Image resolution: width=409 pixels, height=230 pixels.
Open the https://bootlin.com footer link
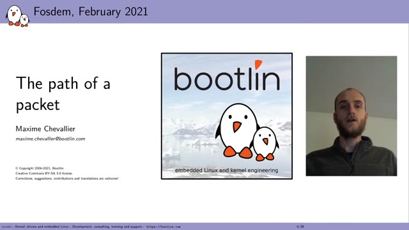[x=164, y=227]
